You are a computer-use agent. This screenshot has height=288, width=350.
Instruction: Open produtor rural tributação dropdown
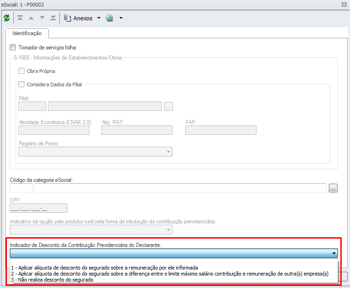91,230
